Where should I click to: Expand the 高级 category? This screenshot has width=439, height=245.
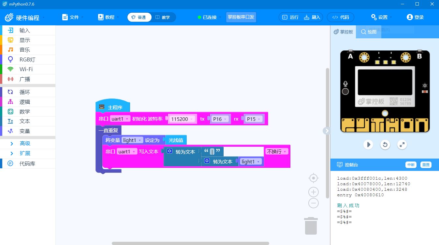[25, 144]
